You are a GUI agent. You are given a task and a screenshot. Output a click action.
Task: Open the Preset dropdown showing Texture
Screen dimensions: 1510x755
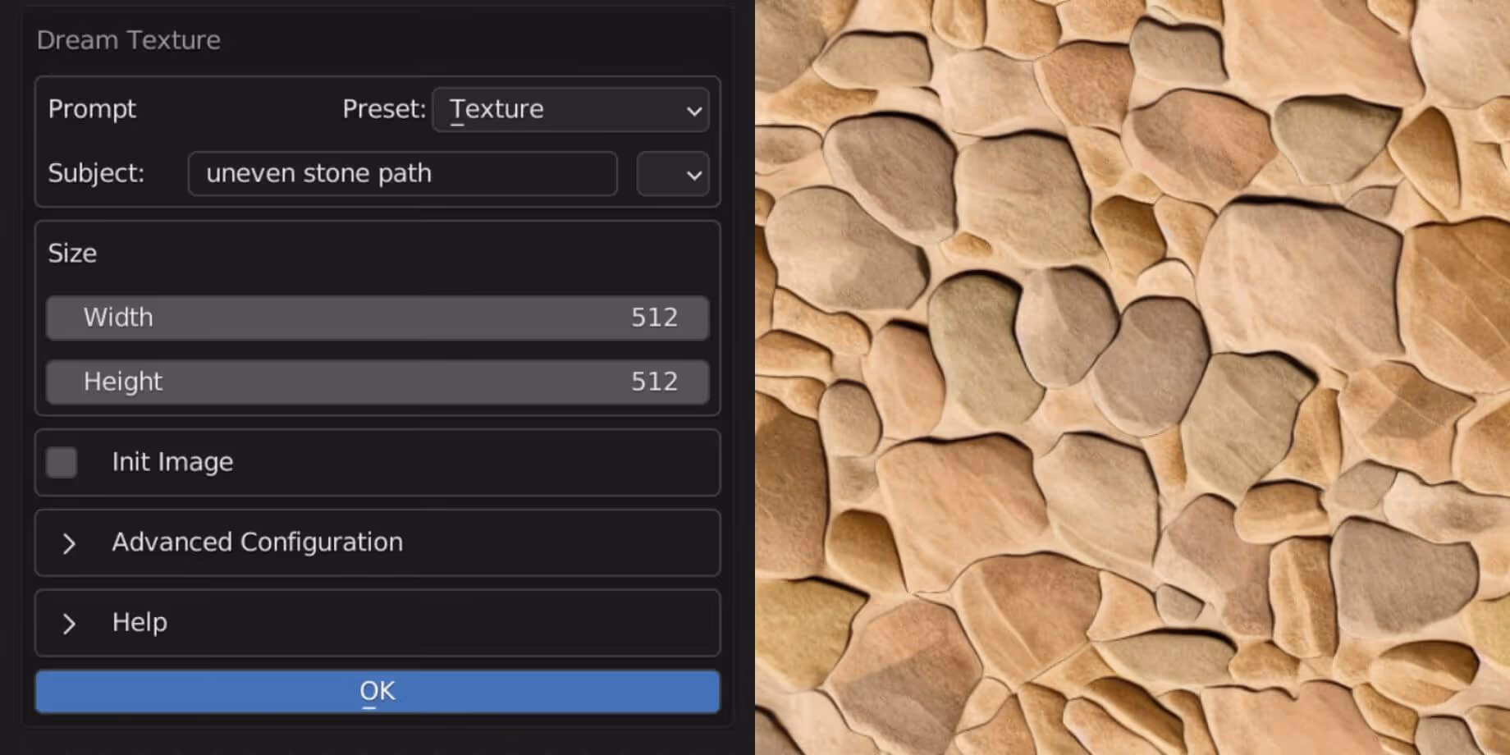coord(570,109)
